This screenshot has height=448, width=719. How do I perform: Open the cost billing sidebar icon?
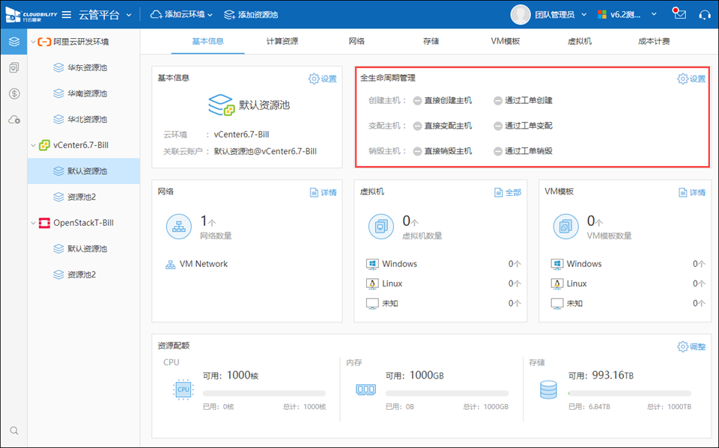14,93
